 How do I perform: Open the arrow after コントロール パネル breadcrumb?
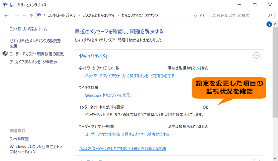[x=79, y=15]
